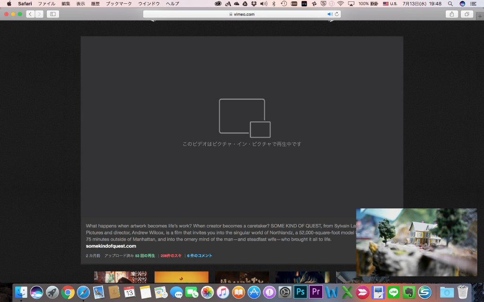
Task: Open the Trash in the Dock
Action: click(x=462, y=292)
